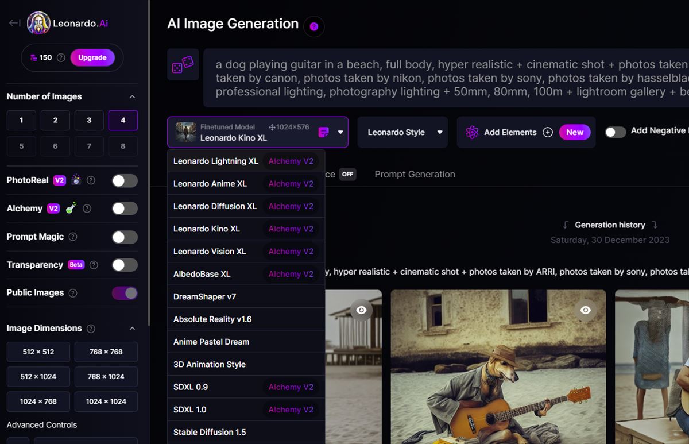Open help icon next to the 150 tokens
The width and height of the screenshot is (689, 444).
(61, 57)
